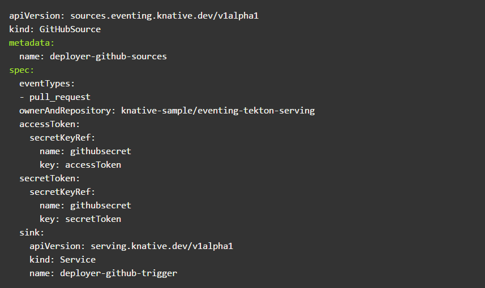Click the first githubsecret name value
The width and height of the screenshot is (485, 288).
[100, 151]
